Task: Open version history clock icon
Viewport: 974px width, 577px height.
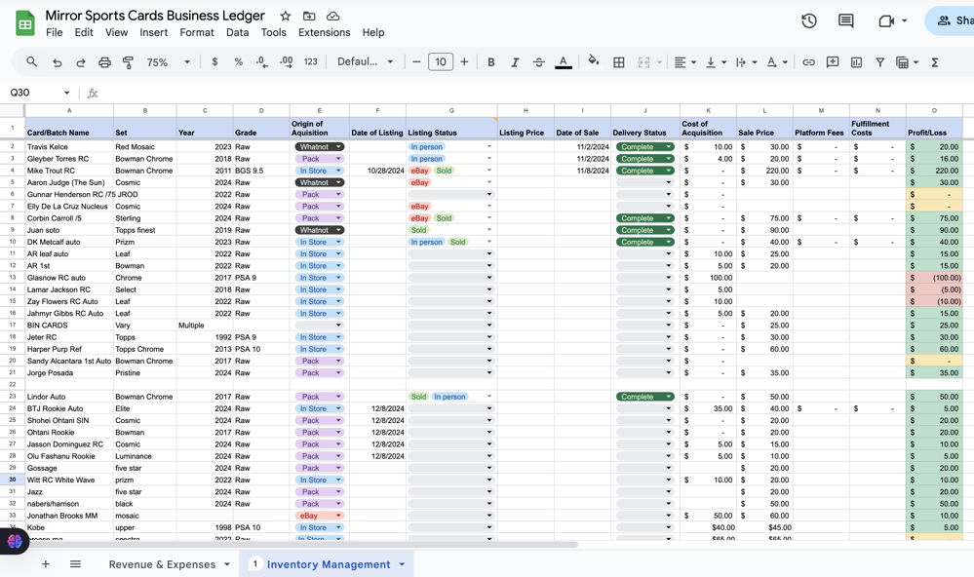Action: [809, 21]
